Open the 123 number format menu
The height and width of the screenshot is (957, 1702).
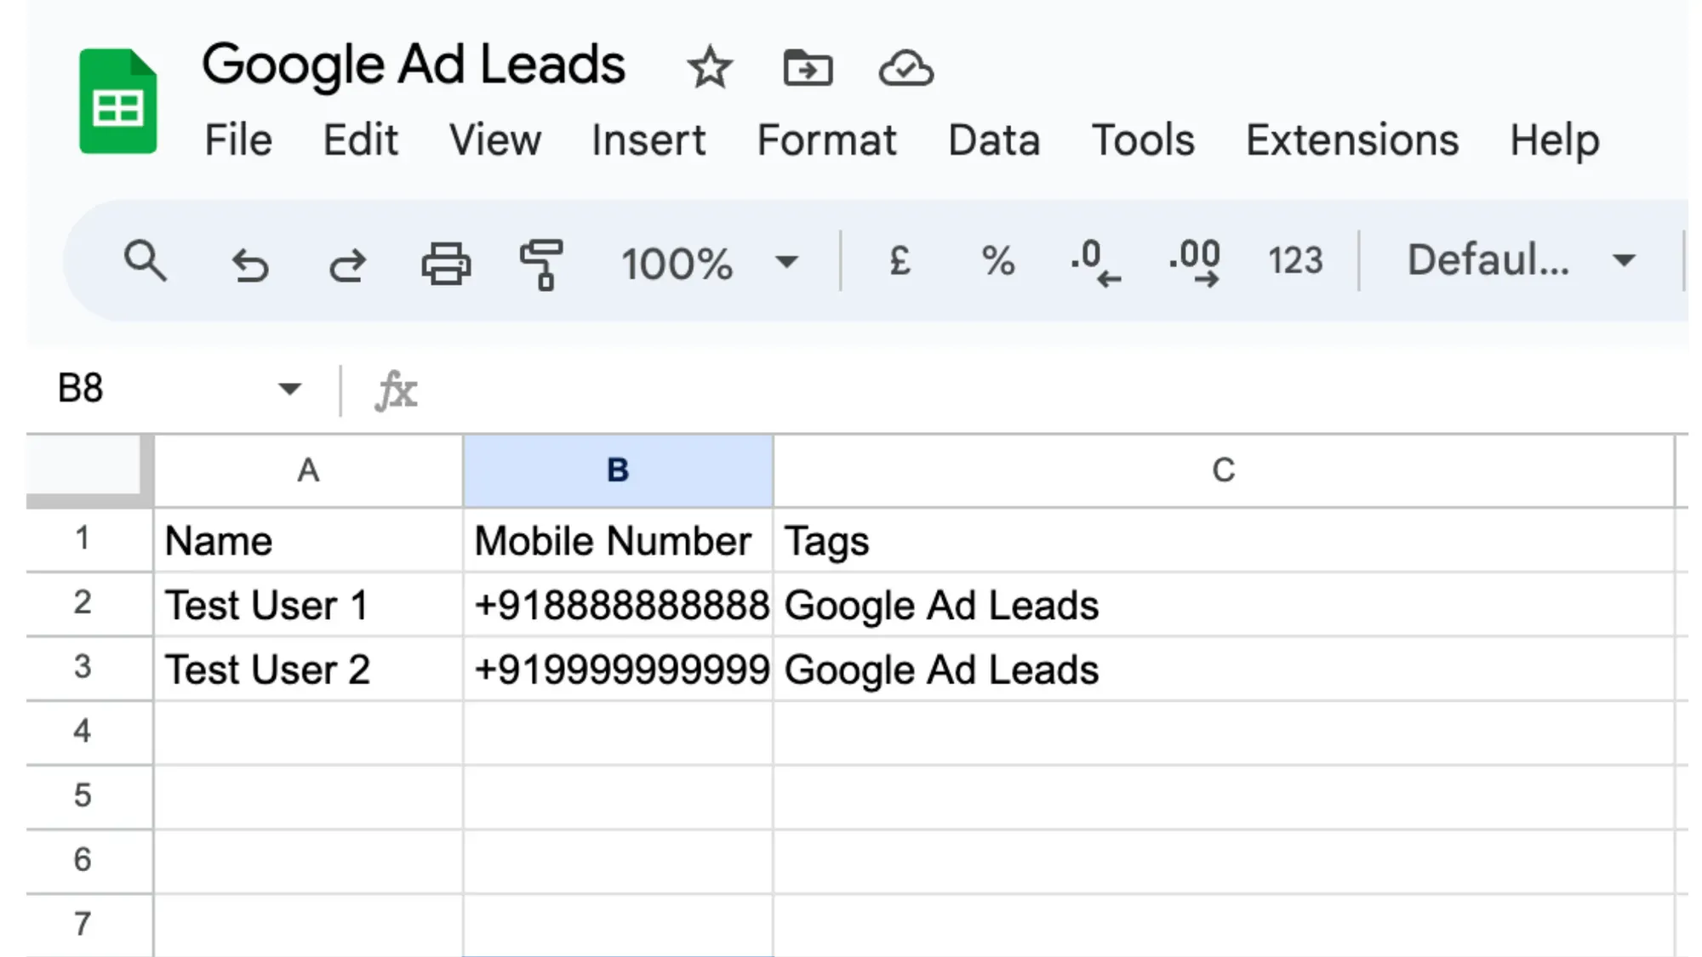point(1294,262)
